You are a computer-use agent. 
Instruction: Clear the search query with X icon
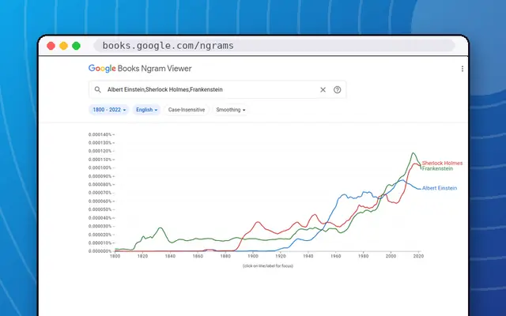323,90
